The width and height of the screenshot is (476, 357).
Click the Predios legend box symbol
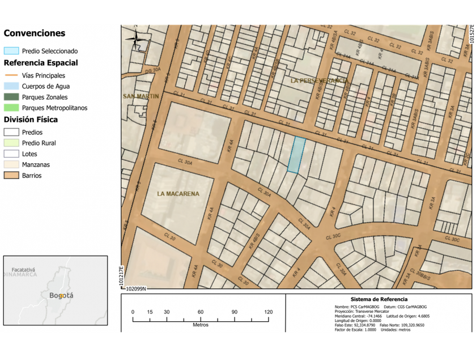coord(11,132)
